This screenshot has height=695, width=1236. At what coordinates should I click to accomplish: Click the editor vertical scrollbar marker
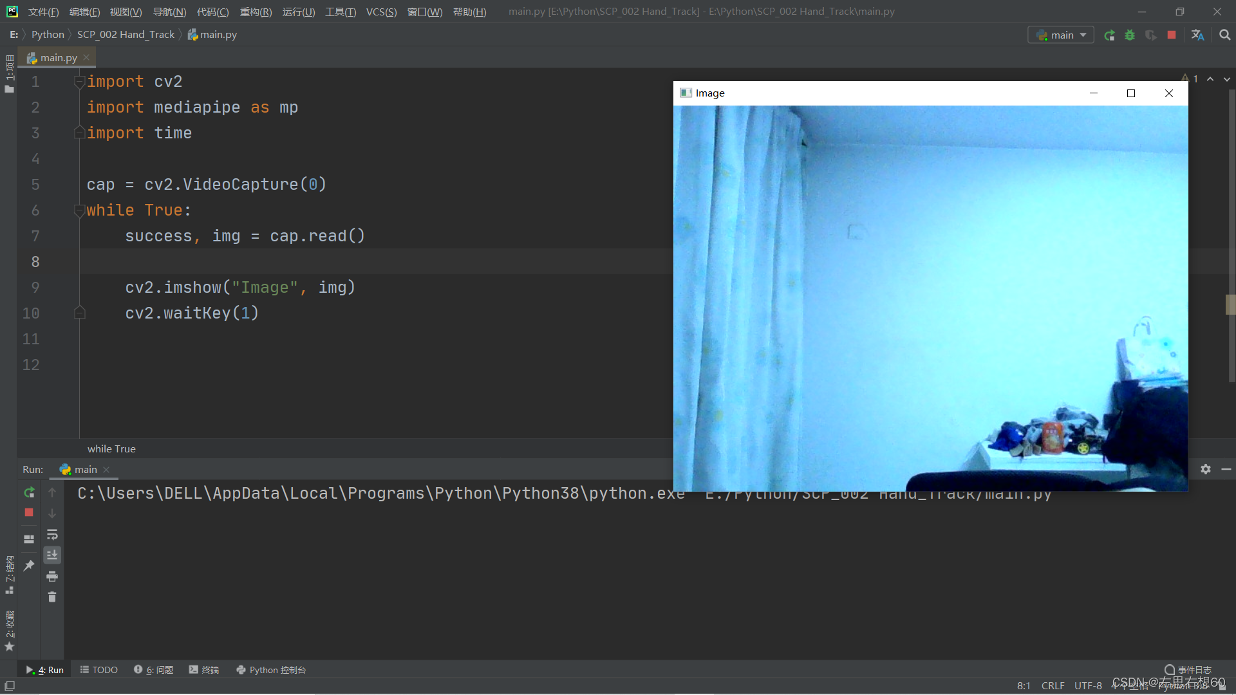[1230, 304]
